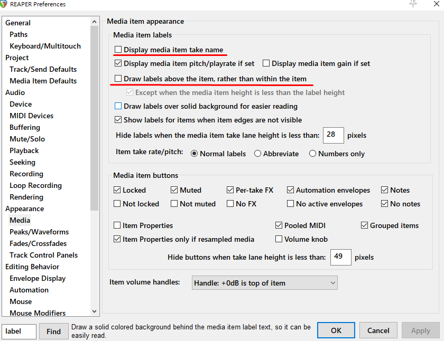This screenshot has width=444, height=341.
Task: Click the search field containing 'label'
Action: 19,331
